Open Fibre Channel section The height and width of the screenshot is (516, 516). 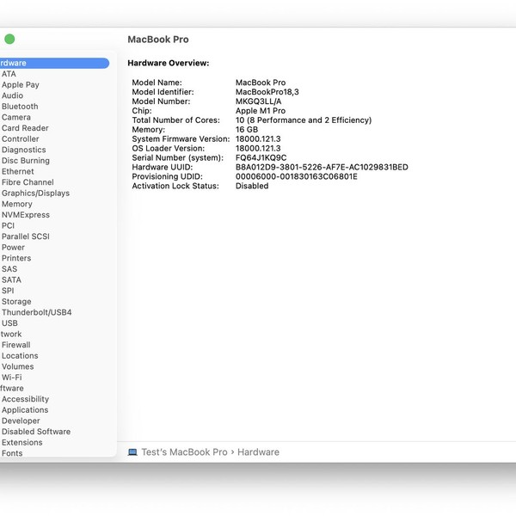[x=28, y=182]
